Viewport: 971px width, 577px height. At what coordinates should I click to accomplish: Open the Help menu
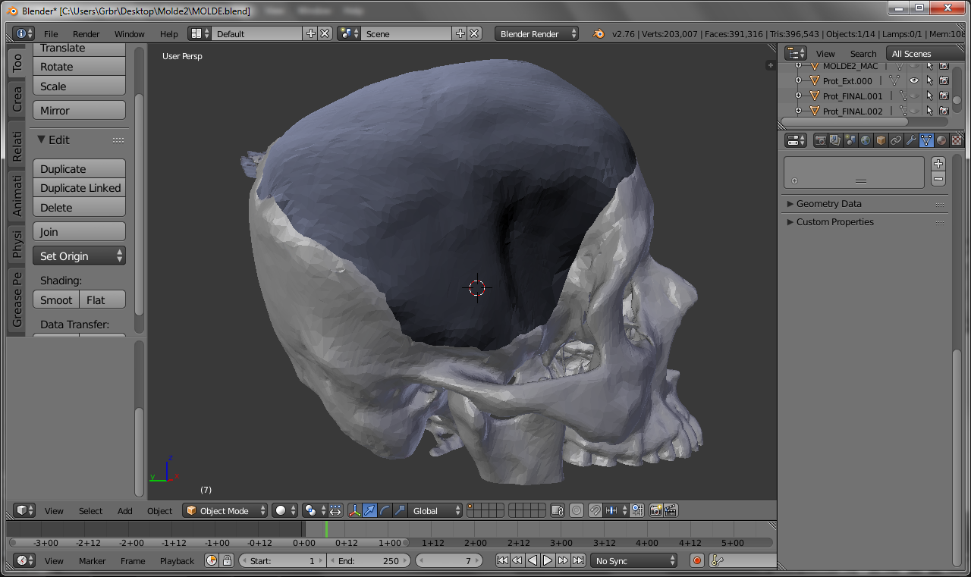point(169,34)
